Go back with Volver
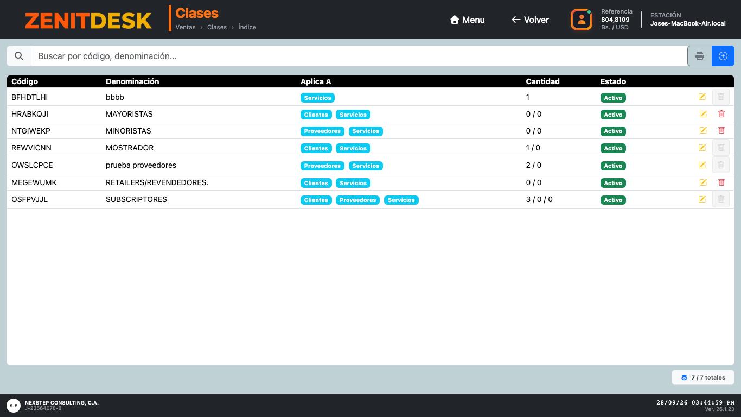 coord(530,20)
